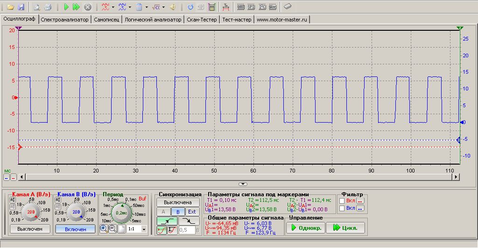Choose falling edge trigger
The height and width of the screenshot is (248, 478).
click(x=189, y=221)
